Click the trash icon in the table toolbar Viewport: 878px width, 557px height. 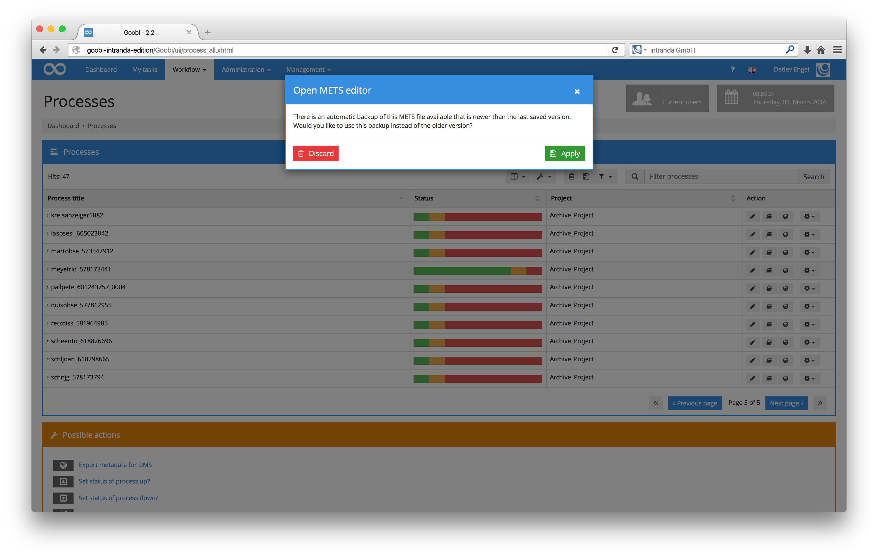click(x=571, y=176)
